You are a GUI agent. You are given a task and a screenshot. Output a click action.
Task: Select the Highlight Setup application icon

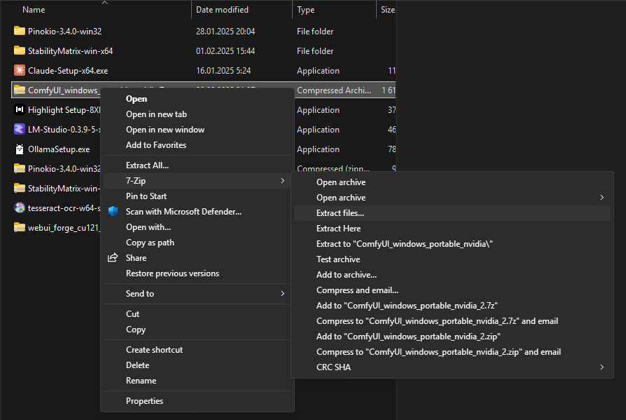[x=20, y=110]
